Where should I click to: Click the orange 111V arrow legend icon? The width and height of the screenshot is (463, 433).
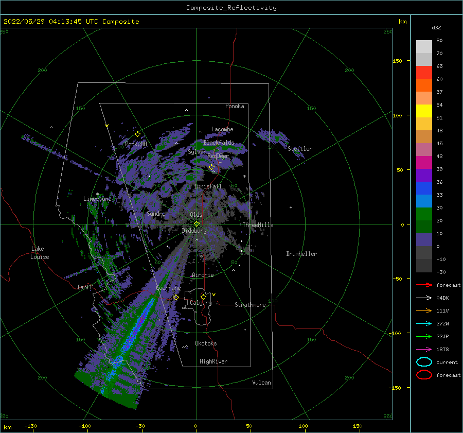(x=424, y=310)
